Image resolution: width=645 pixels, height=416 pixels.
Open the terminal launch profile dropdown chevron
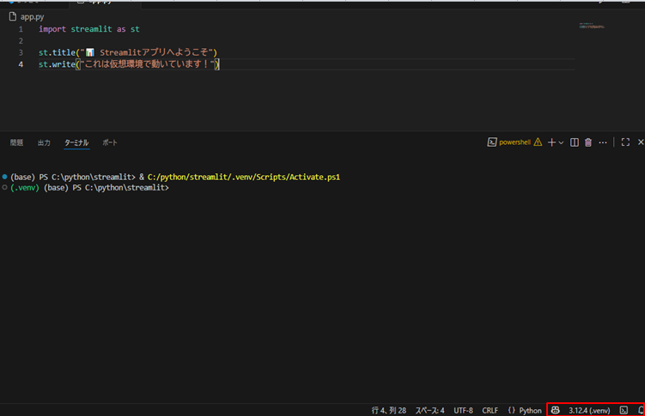(561, 142)
